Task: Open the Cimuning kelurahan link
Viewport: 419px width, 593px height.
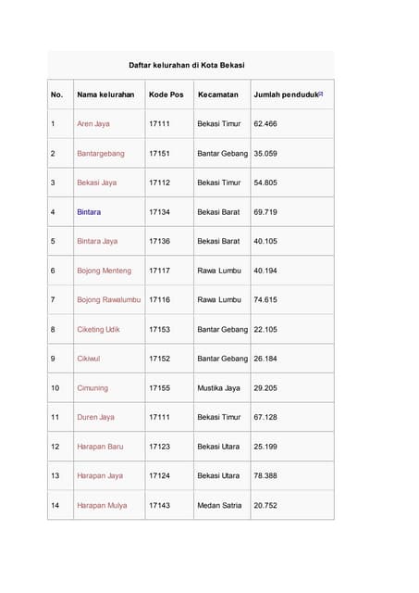Action: 92,388
